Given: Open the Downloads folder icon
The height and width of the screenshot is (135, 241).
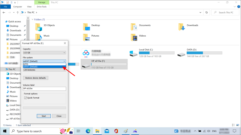Looking at the screenshot, I should pyautogui.click(x=182, y=27).
